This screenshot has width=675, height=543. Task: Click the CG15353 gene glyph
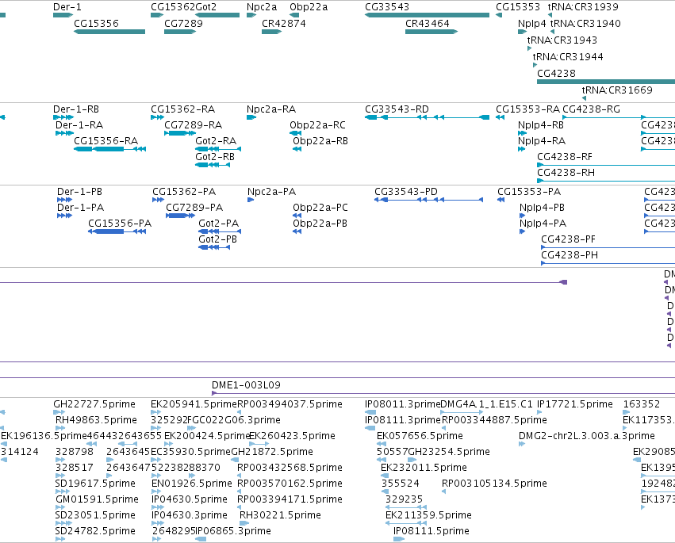pyautogui.click(x=499, y=15)
